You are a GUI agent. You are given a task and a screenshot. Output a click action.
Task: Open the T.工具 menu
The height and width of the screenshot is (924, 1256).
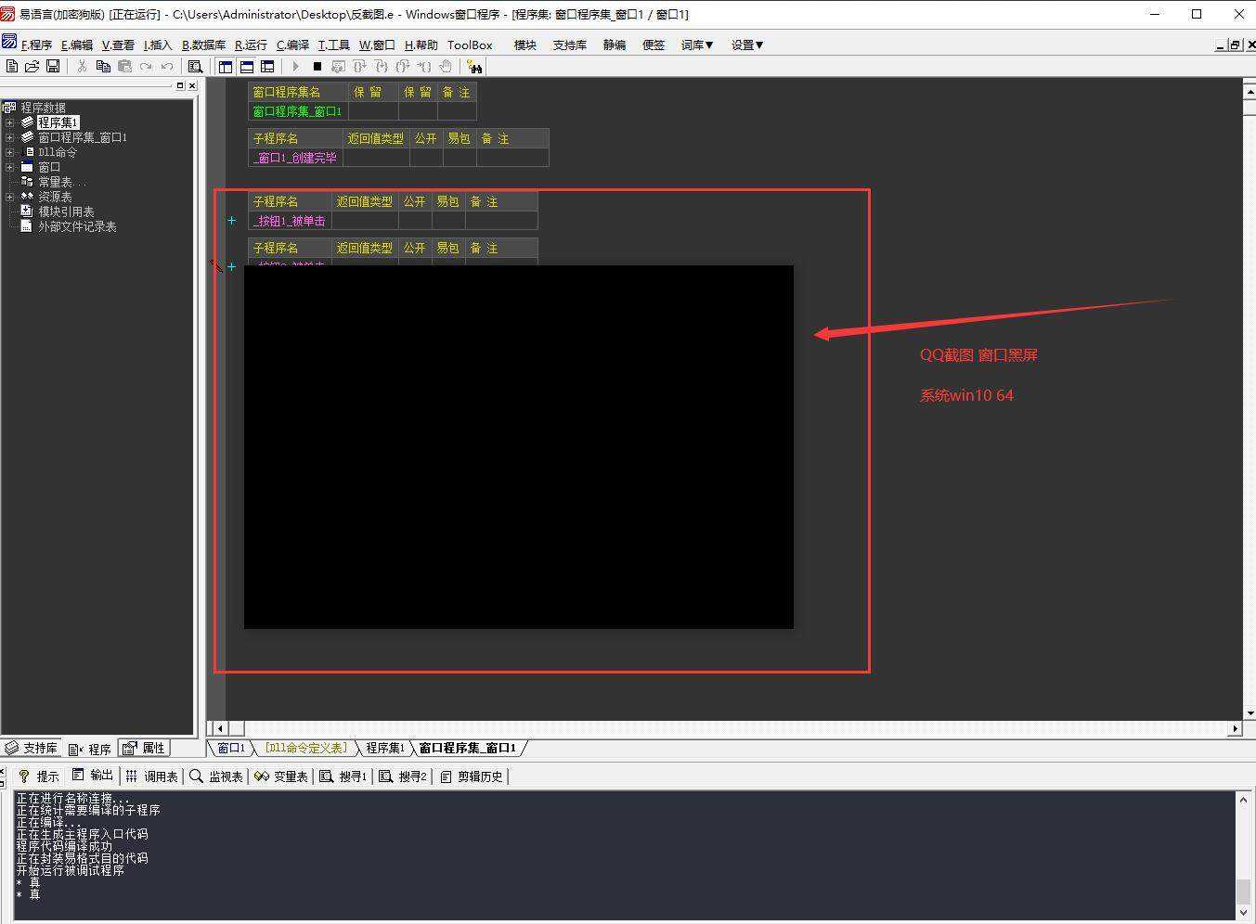coord(333,45)
